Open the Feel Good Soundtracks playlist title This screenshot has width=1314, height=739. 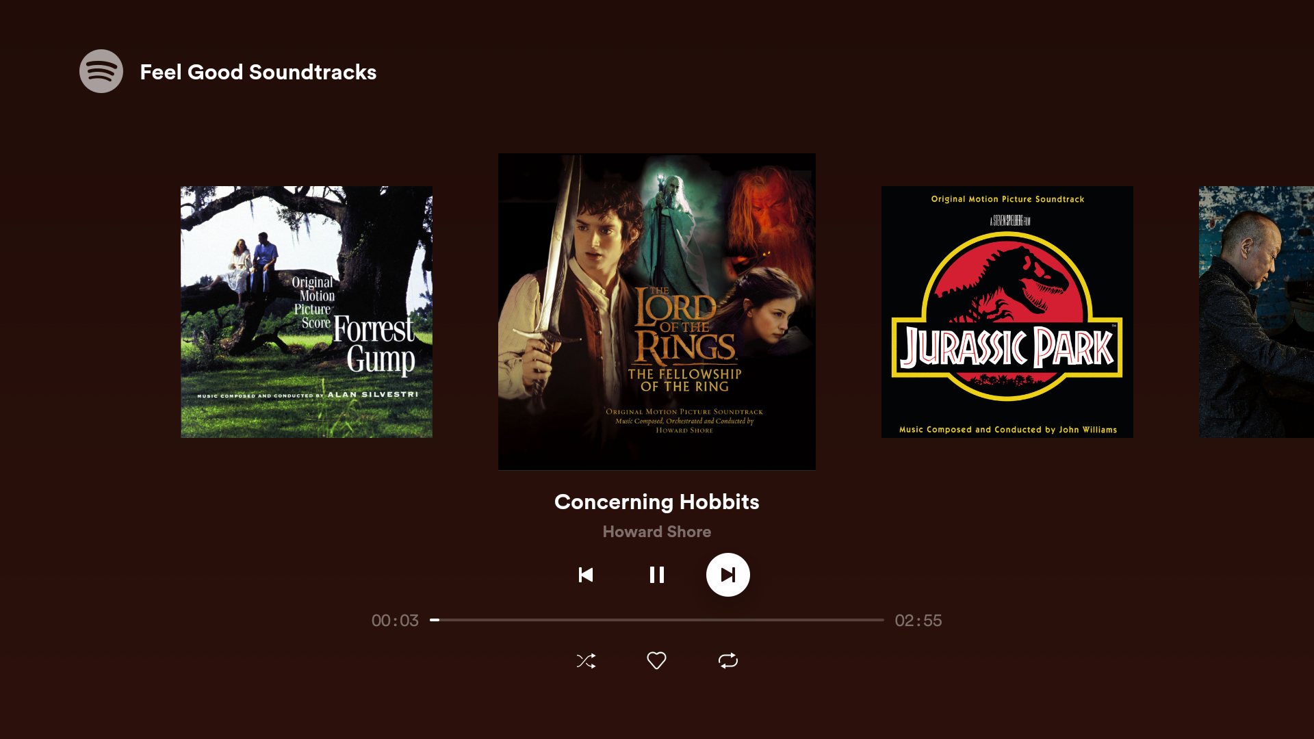(x=258, y=72)
